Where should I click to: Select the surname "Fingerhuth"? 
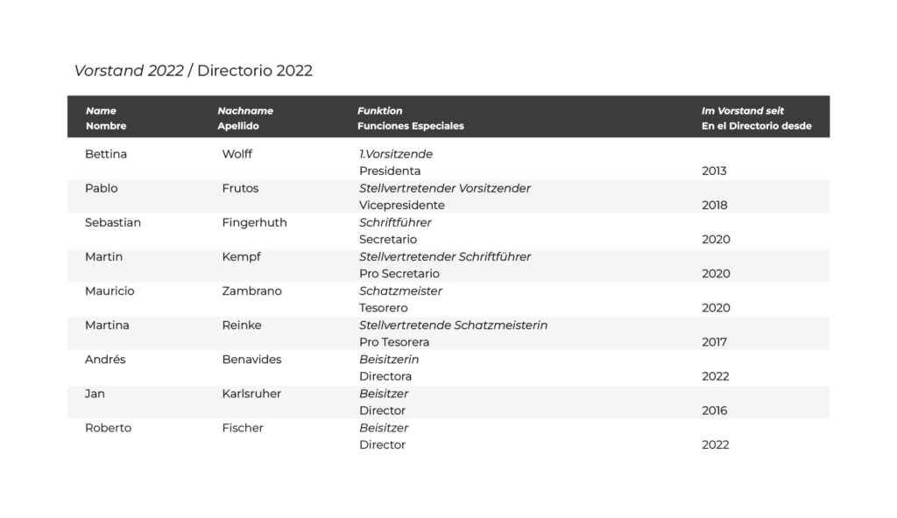254,222
